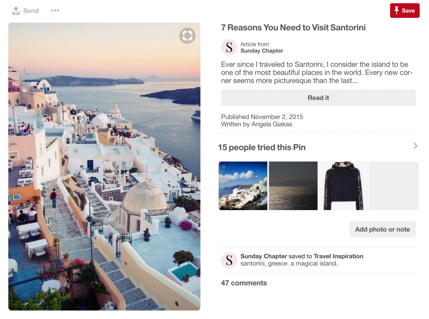Open the Sunday Chapter publisher link
The image size is (429, 319).
(x=262, y=51)
